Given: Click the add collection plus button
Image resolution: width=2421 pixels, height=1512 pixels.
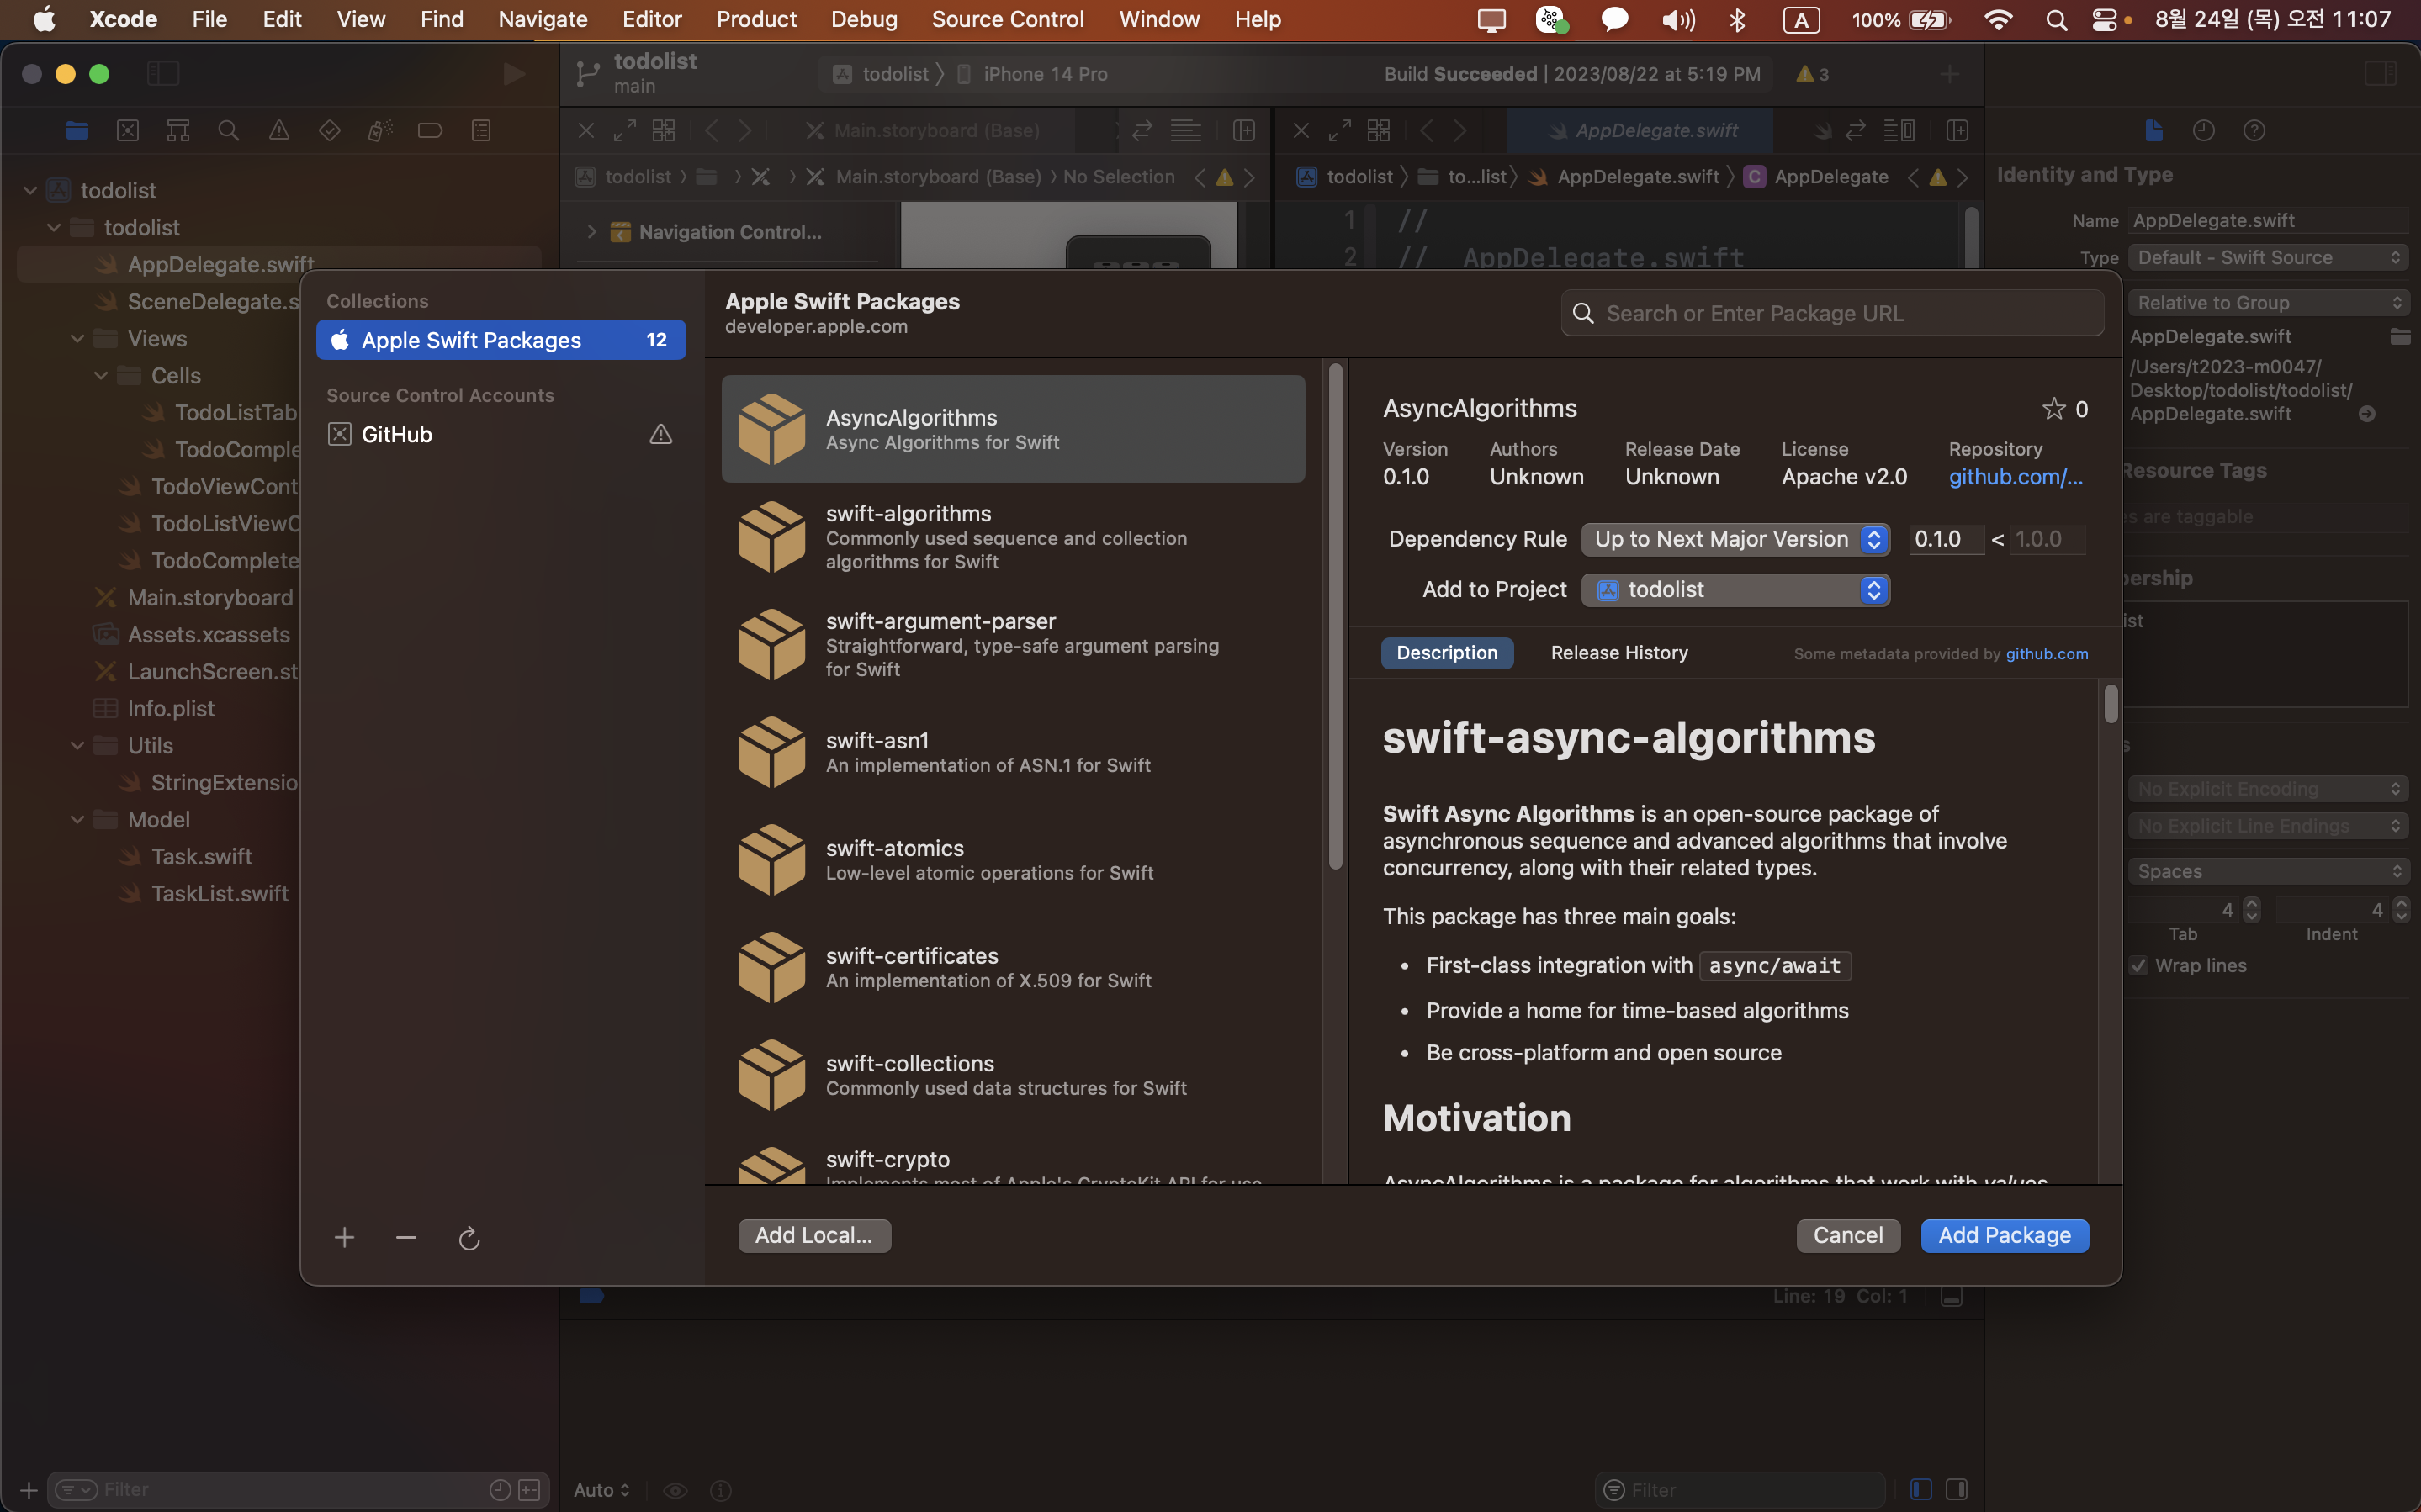Looking at the screenshot, I should 344,1238.
